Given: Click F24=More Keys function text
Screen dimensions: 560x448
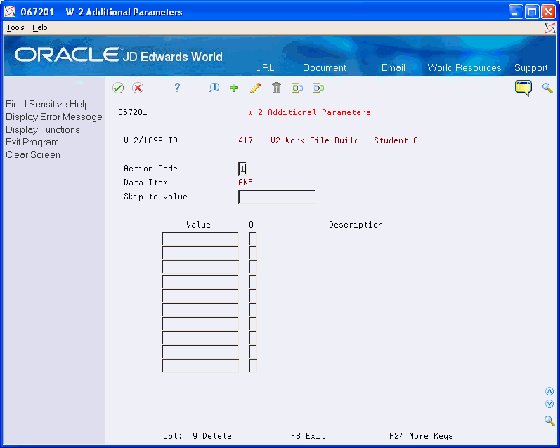Looking at the screenshot, I should (421, 436).
